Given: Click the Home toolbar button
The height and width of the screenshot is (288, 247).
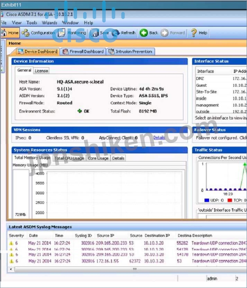Looking at the screenshot, I should click(x=10, y=33).
